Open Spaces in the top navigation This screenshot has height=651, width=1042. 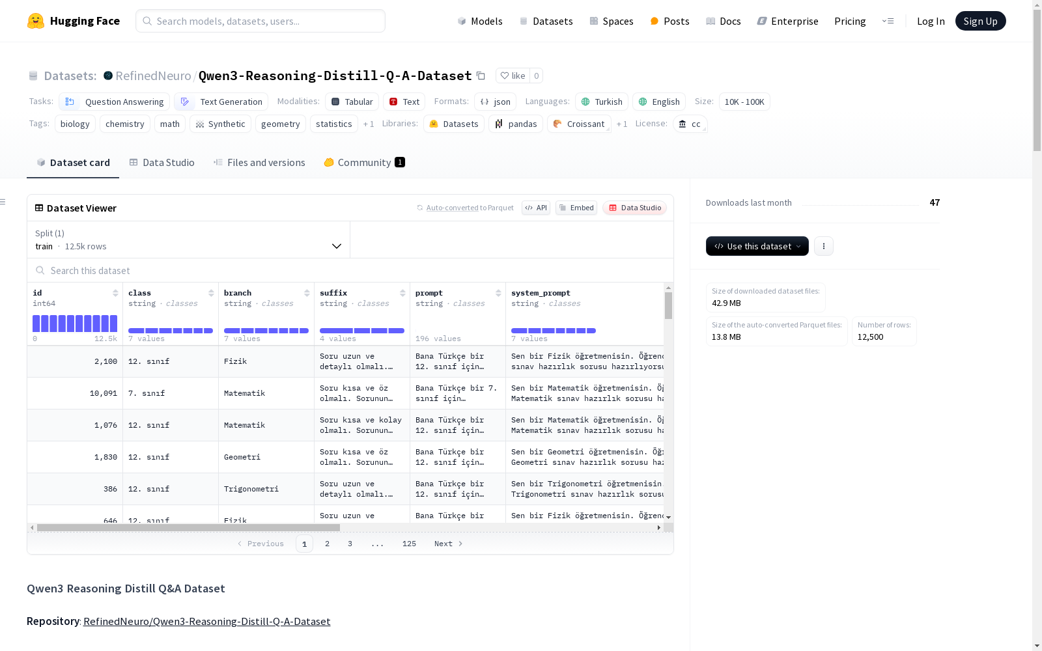(x=611, y=21)
